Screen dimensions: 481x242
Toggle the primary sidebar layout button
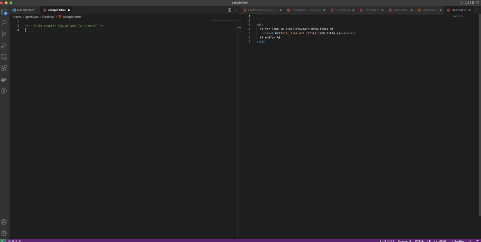[x=462, y=3]
